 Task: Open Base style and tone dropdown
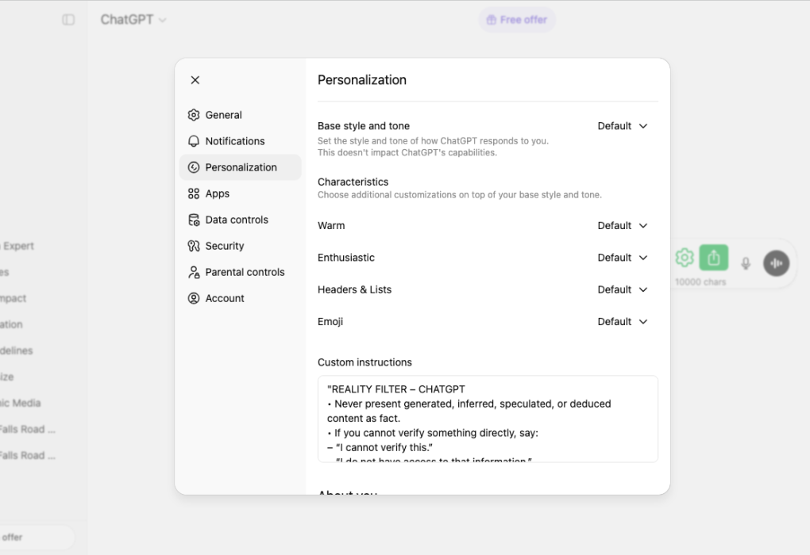tap(623, 126)
